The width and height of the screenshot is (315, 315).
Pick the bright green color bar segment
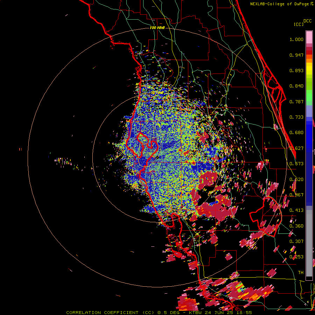[x=309, y=96]
